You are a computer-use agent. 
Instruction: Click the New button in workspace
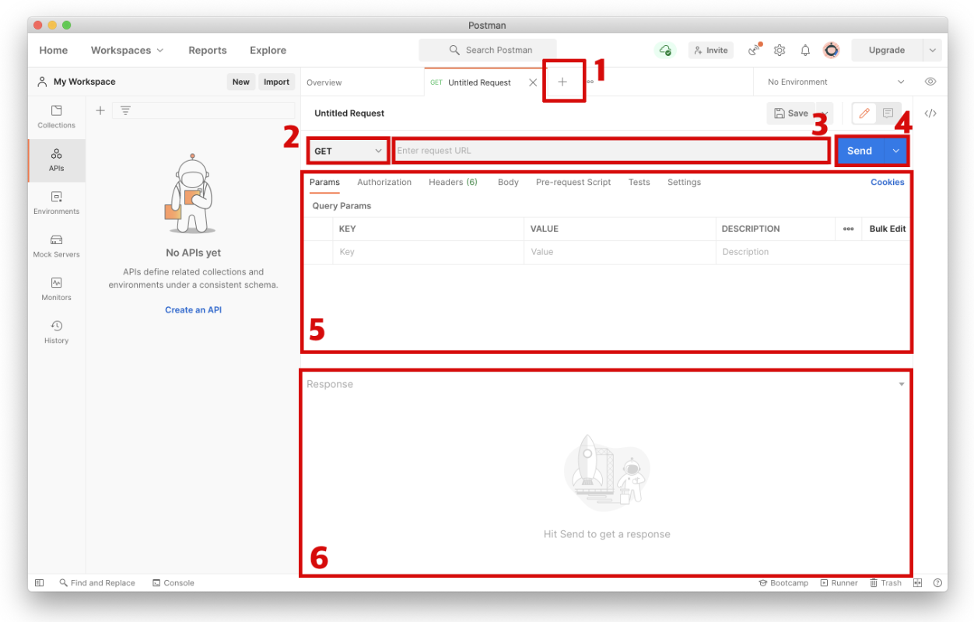(x=241, y=82)
